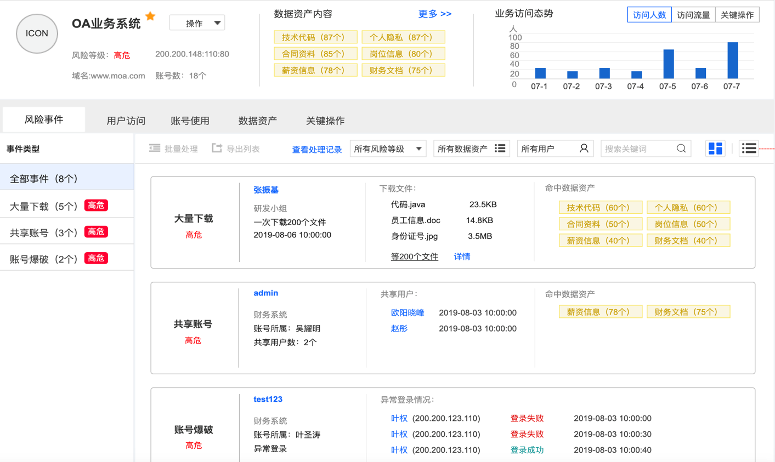Switch to list view icon
This screenshot has height=462, width=775.
point(749,149)
